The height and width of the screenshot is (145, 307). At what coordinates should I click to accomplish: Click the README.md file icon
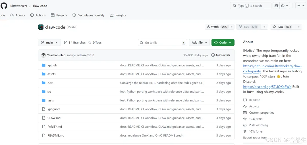(44, 135)
